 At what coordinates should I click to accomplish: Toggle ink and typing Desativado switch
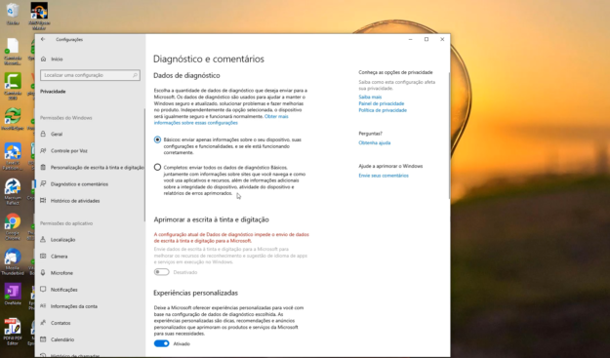click(x=161, y=272)
